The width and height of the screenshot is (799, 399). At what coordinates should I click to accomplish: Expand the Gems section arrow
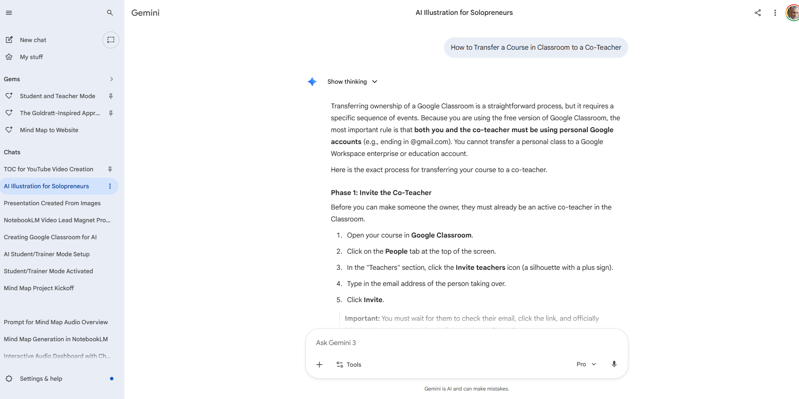(111, 79)
